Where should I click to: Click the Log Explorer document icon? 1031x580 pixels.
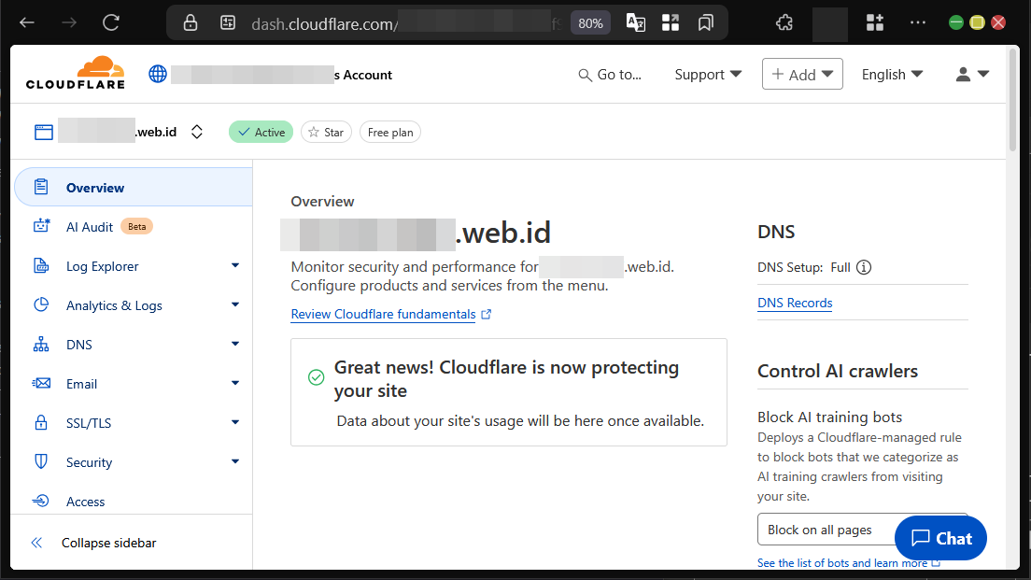tap(41, 265)
